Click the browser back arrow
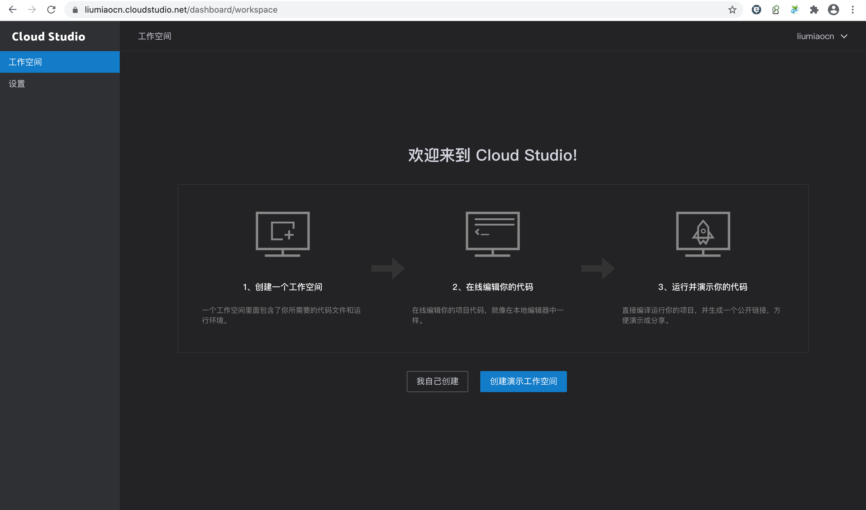Viewport: 866px width, 510px height. pyautogui.click(x=13, y=10)
